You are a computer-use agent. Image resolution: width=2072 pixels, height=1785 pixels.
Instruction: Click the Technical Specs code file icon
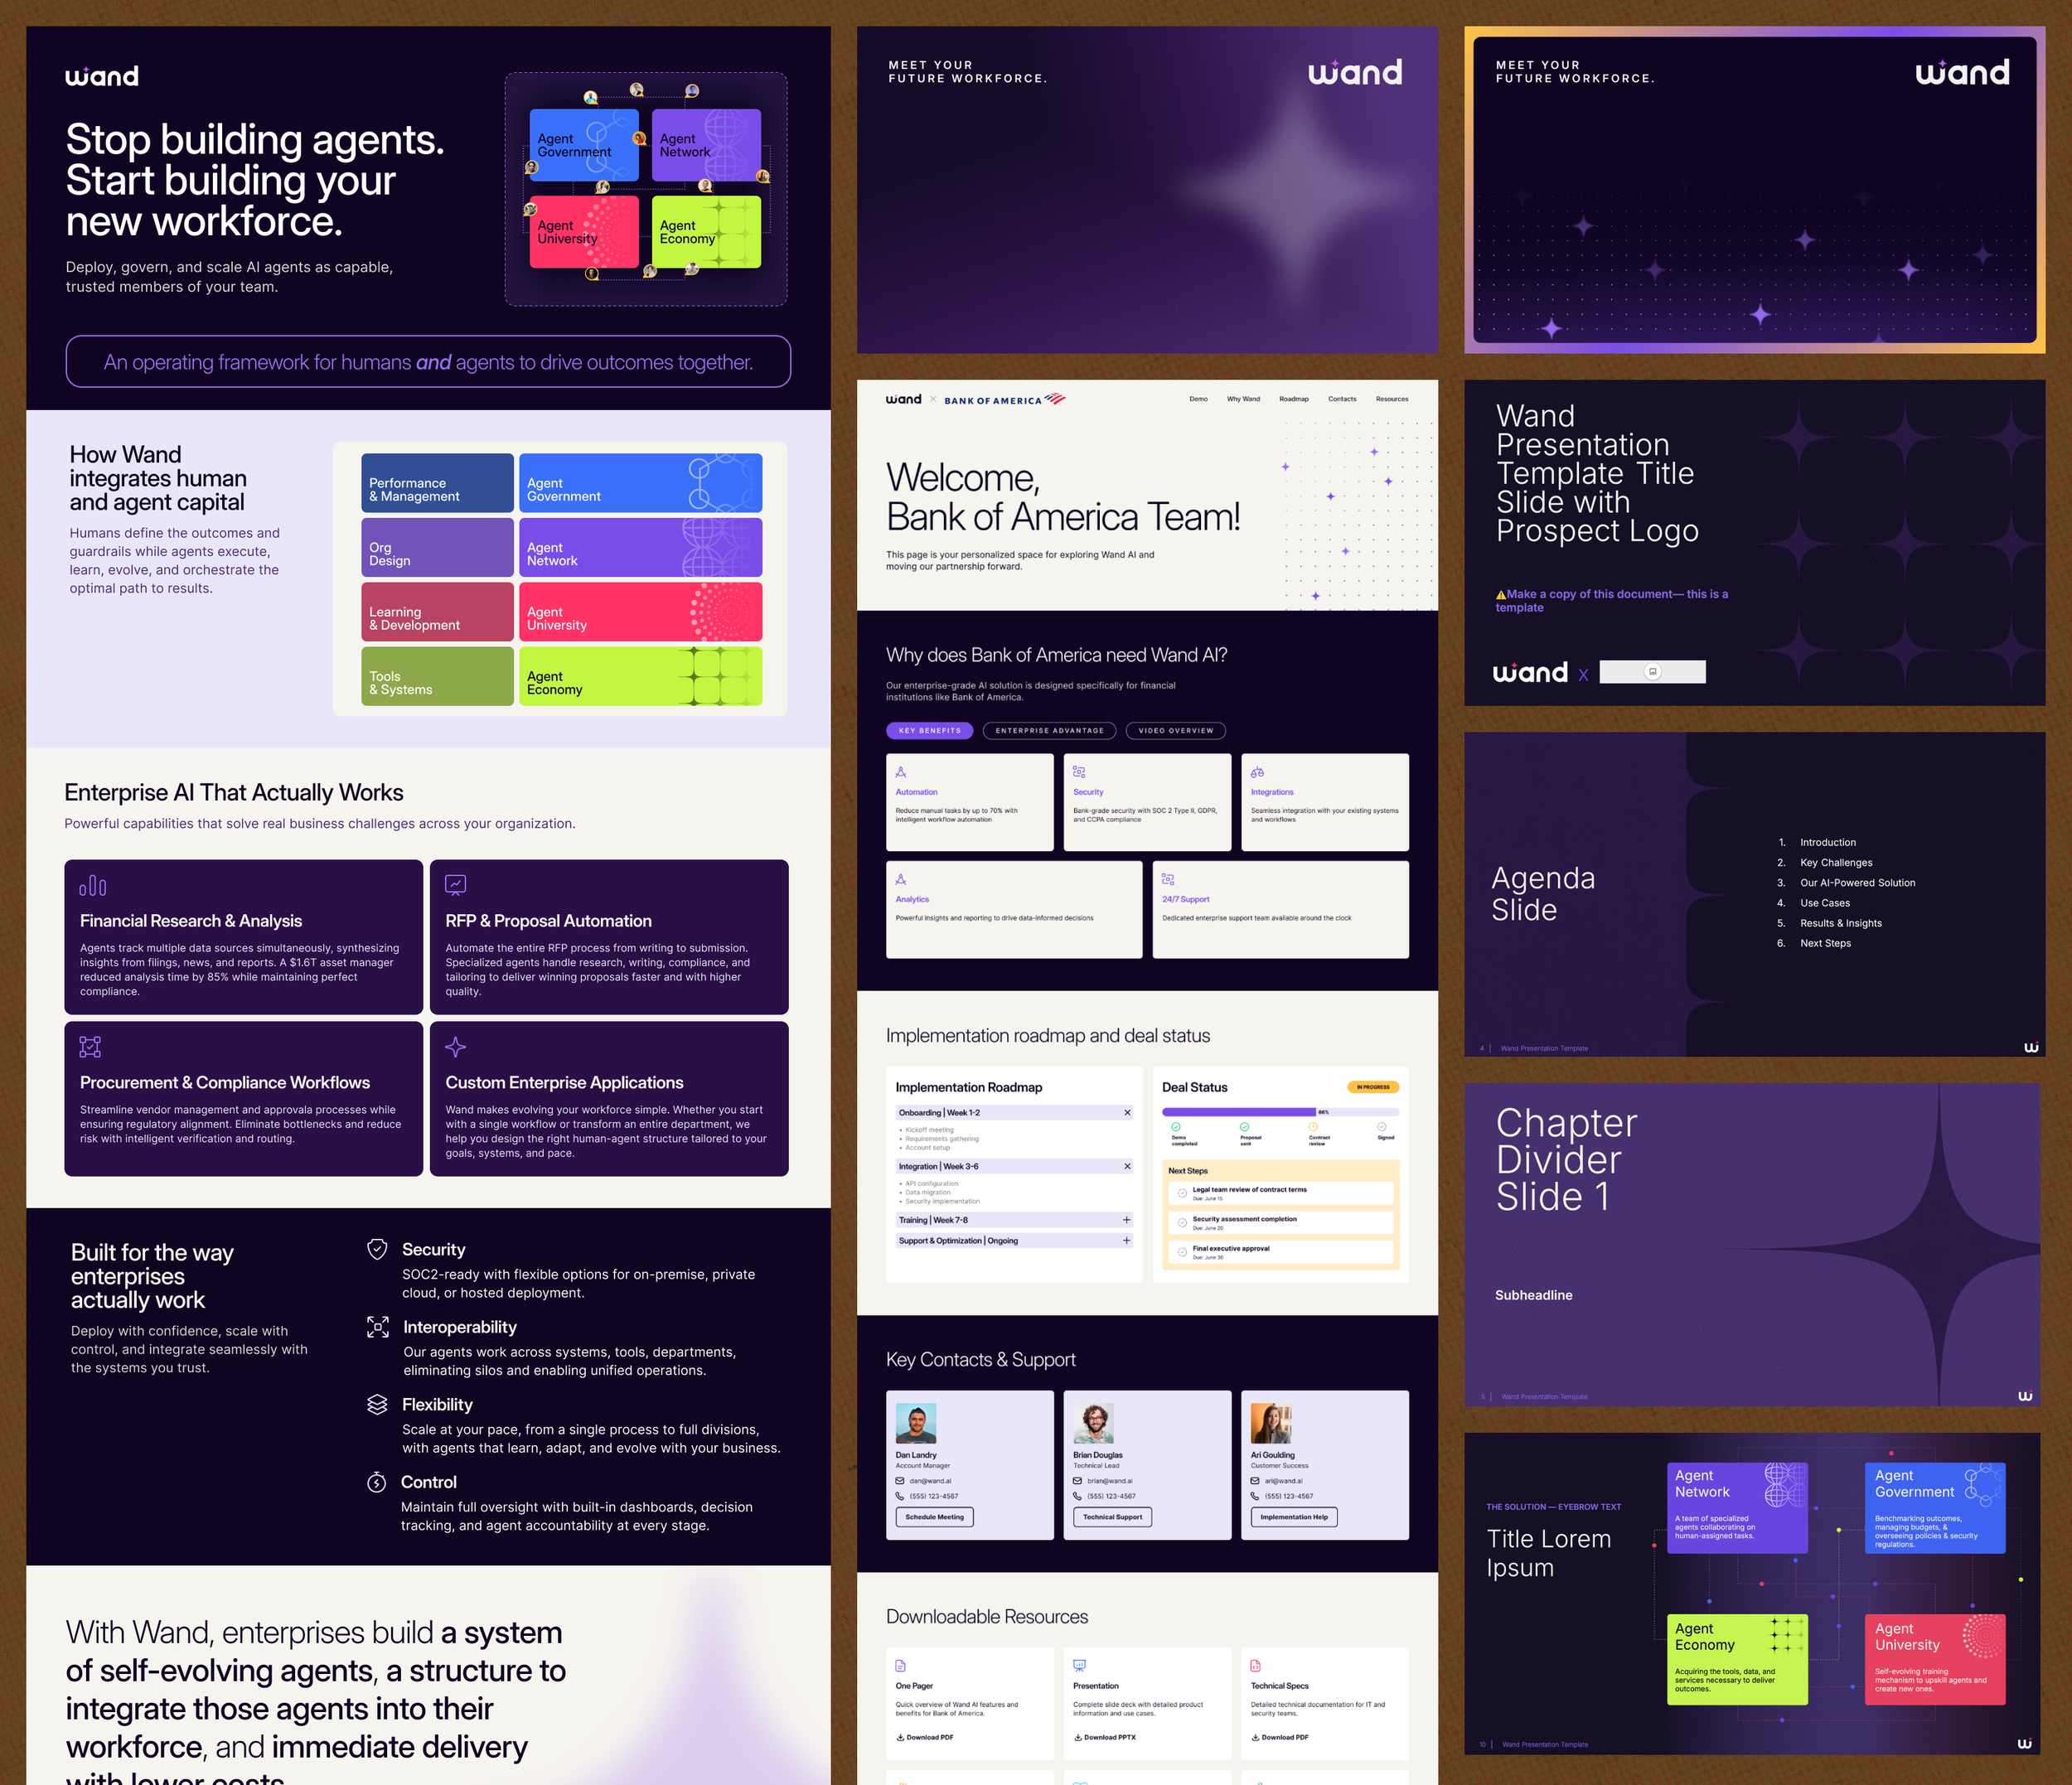tap(1256, 1666)
